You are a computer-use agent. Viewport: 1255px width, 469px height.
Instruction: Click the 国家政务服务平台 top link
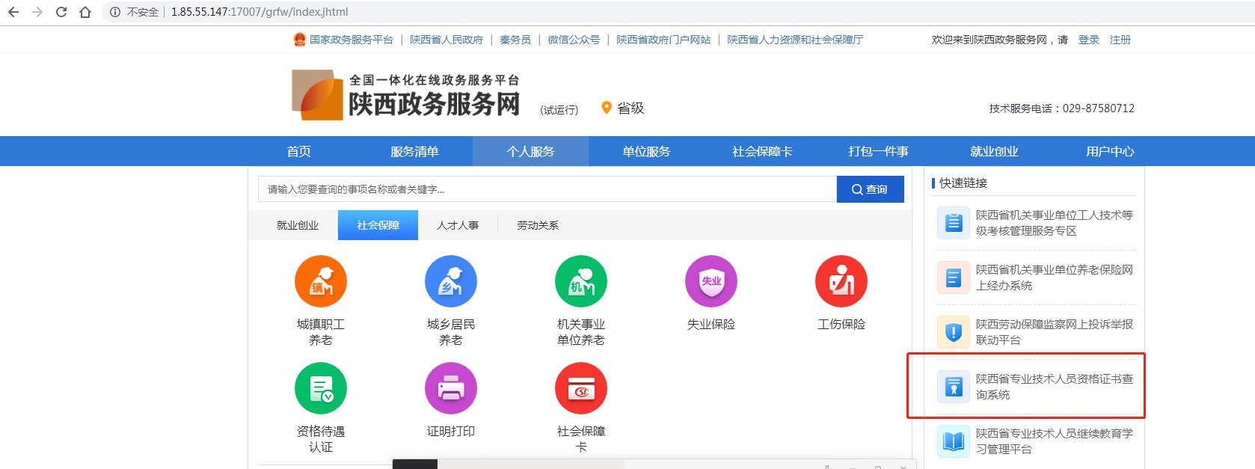click(351, 40)
